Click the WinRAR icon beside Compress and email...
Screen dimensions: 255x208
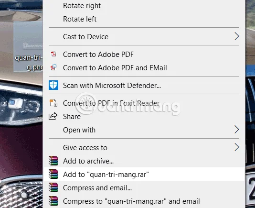tap(53, 187)
